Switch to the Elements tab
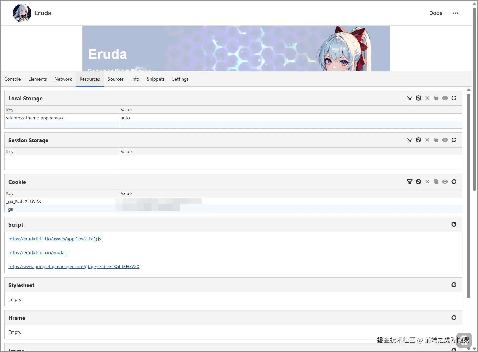Screen dimensions: 478x352 coord(38,79)
